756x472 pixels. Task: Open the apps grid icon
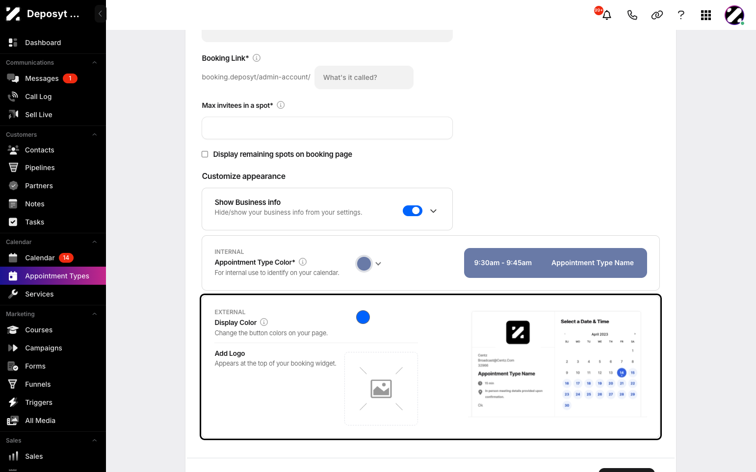point(706,15)
